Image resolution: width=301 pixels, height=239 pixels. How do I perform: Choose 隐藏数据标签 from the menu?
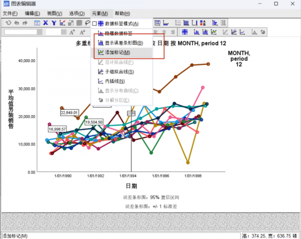(122, 33)
